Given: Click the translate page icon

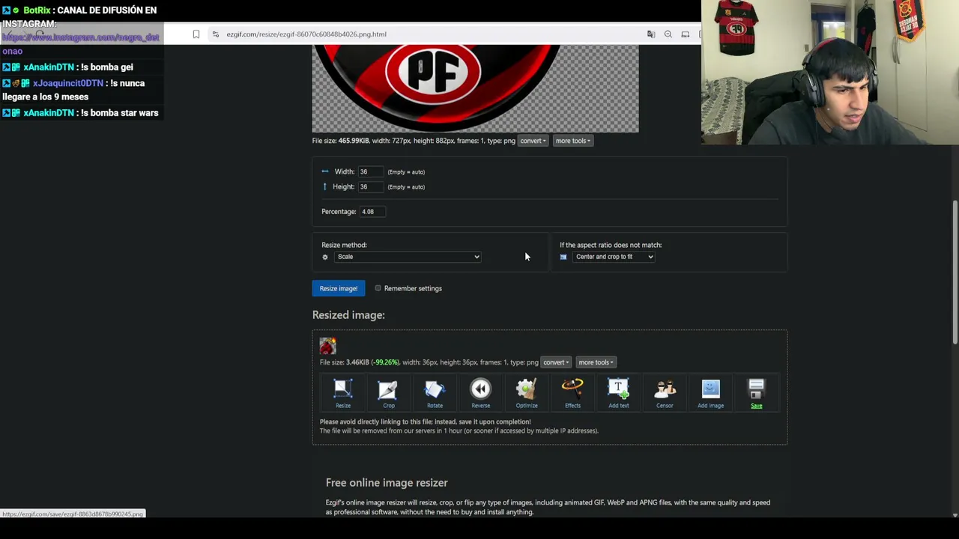Looking at the screenshot, I should [651, 34].
